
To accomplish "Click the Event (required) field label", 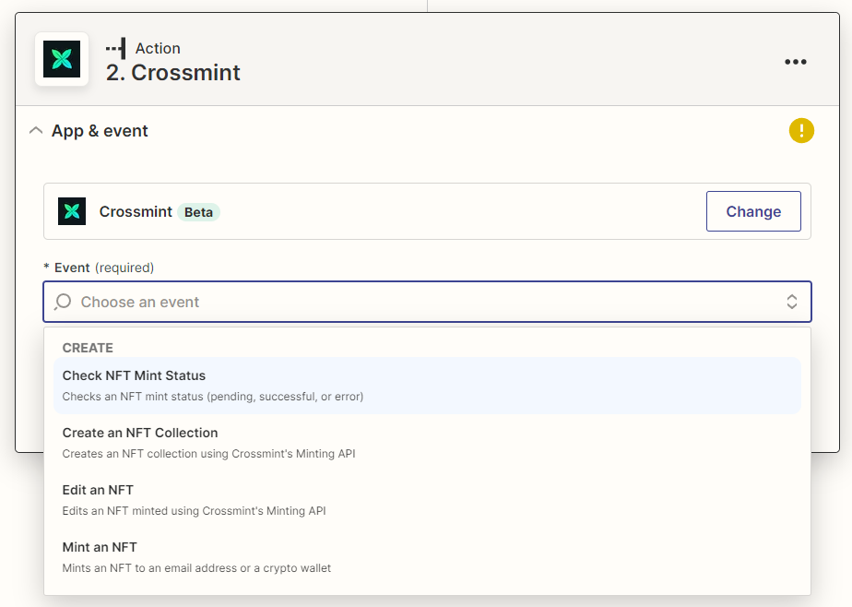I will tap(99, 268).
